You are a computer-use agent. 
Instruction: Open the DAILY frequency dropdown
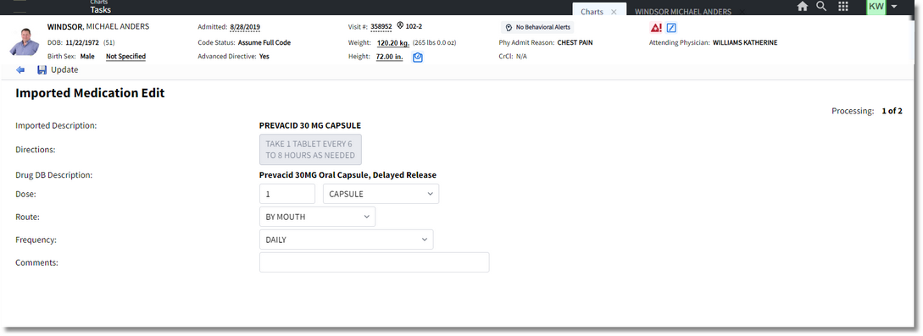(x=346, y=240)
